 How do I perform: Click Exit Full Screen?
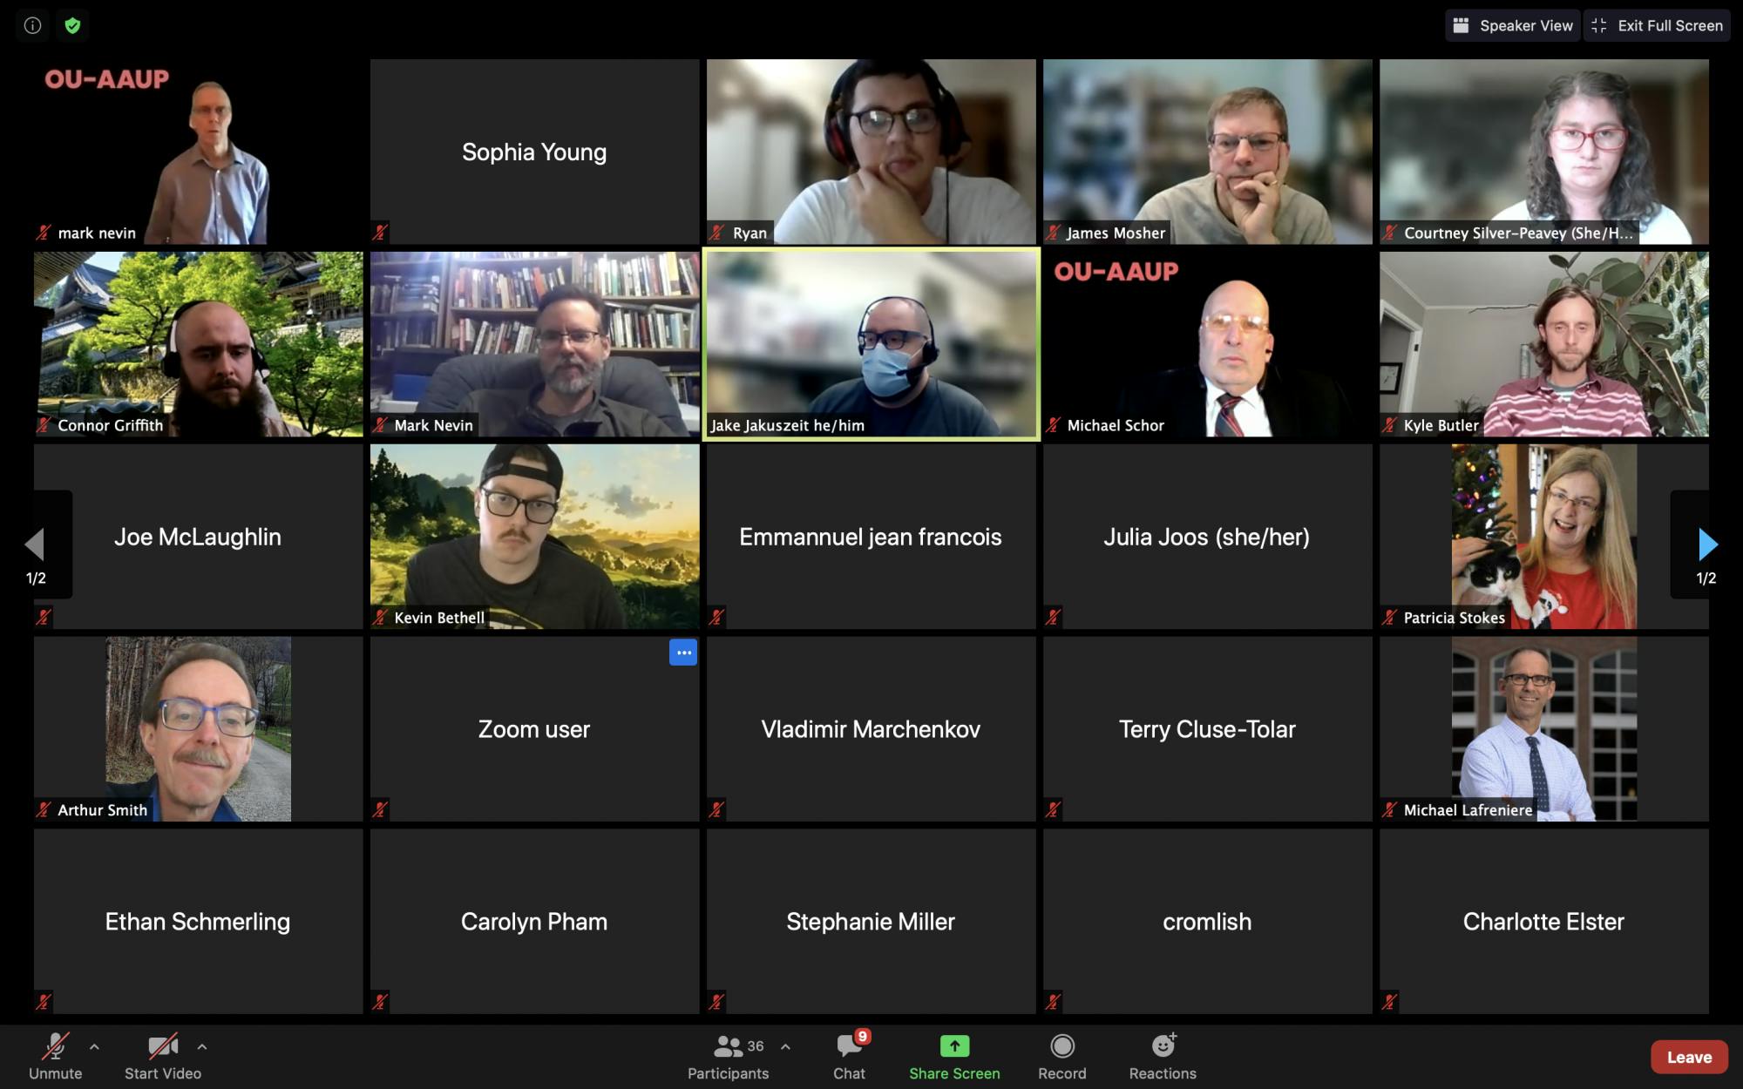tap(1657, 25)
